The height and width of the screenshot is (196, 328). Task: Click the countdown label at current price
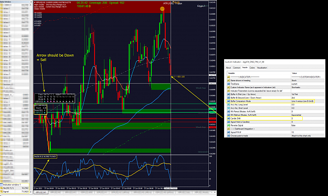click(x=179, y=77)
